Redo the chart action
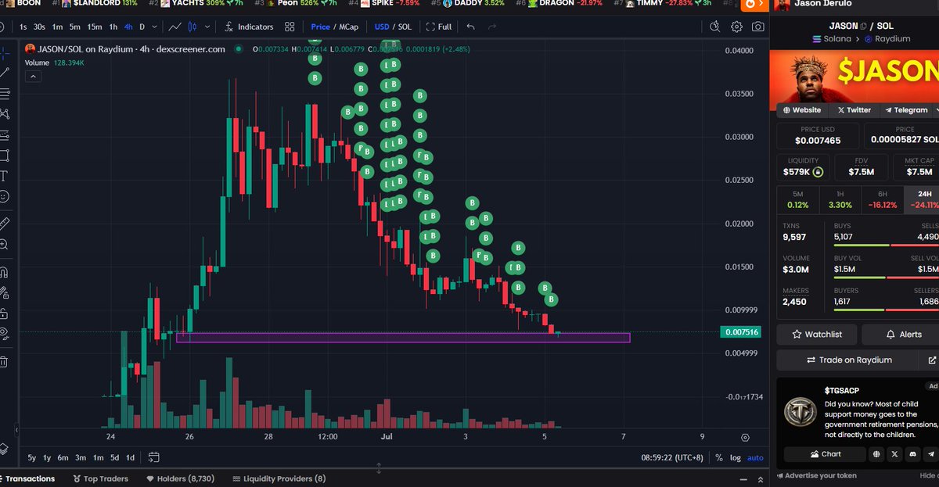The width and height of the screenshot is (939, 487). click(x=492, y=27)
